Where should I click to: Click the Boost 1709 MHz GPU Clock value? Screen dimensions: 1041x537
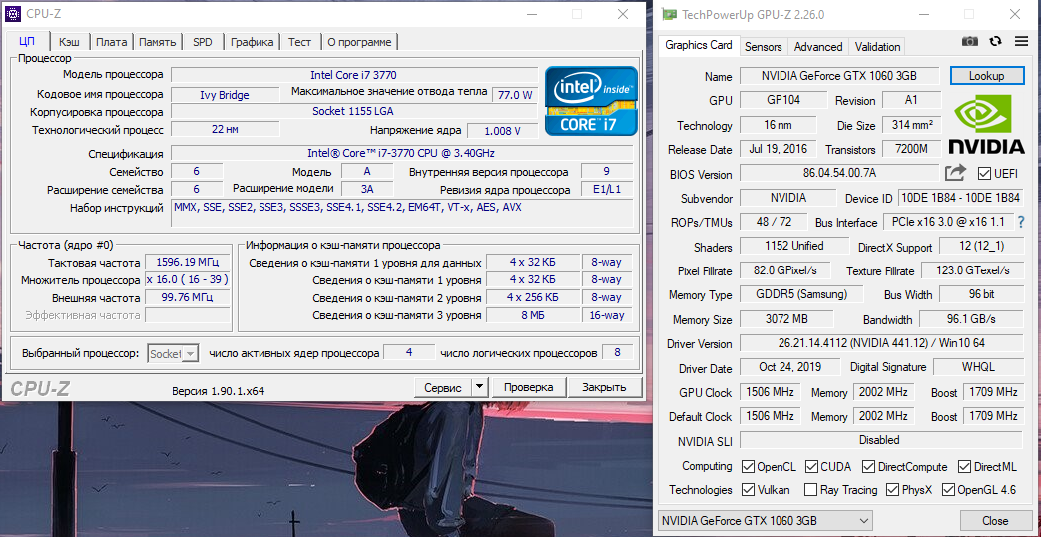pos(992,392)
